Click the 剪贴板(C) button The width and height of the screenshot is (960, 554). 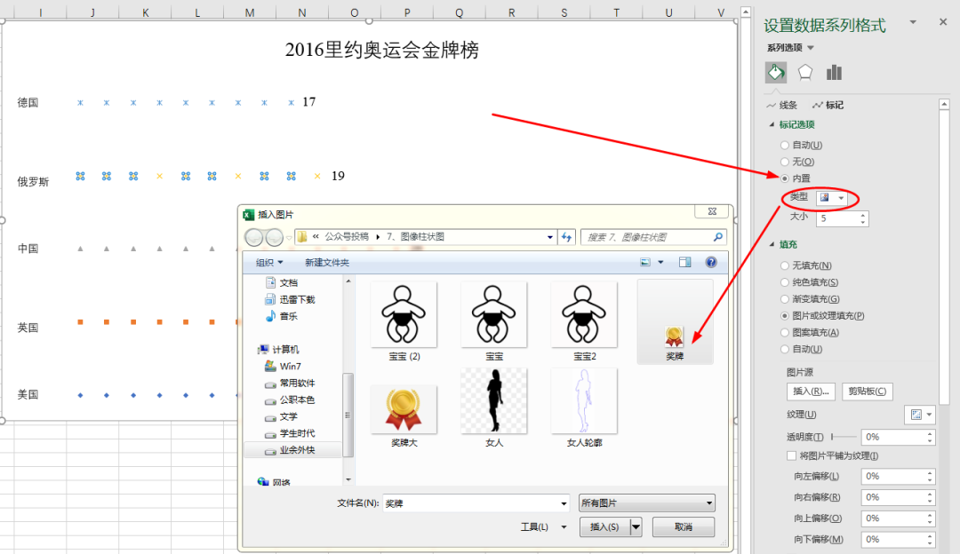point(867,392)
